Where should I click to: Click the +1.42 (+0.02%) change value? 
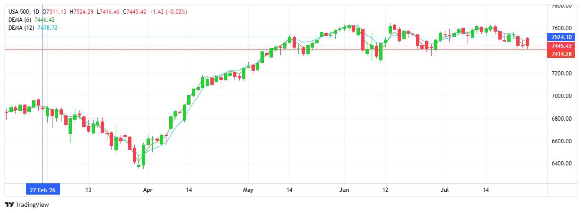point(168,12)
